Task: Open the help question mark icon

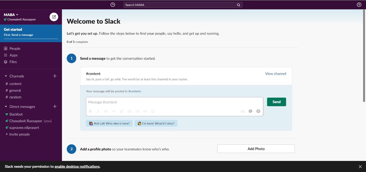Action: pos(359,5)
